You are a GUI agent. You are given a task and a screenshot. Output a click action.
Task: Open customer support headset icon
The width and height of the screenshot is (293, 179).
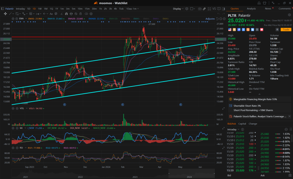pos(259,3)
